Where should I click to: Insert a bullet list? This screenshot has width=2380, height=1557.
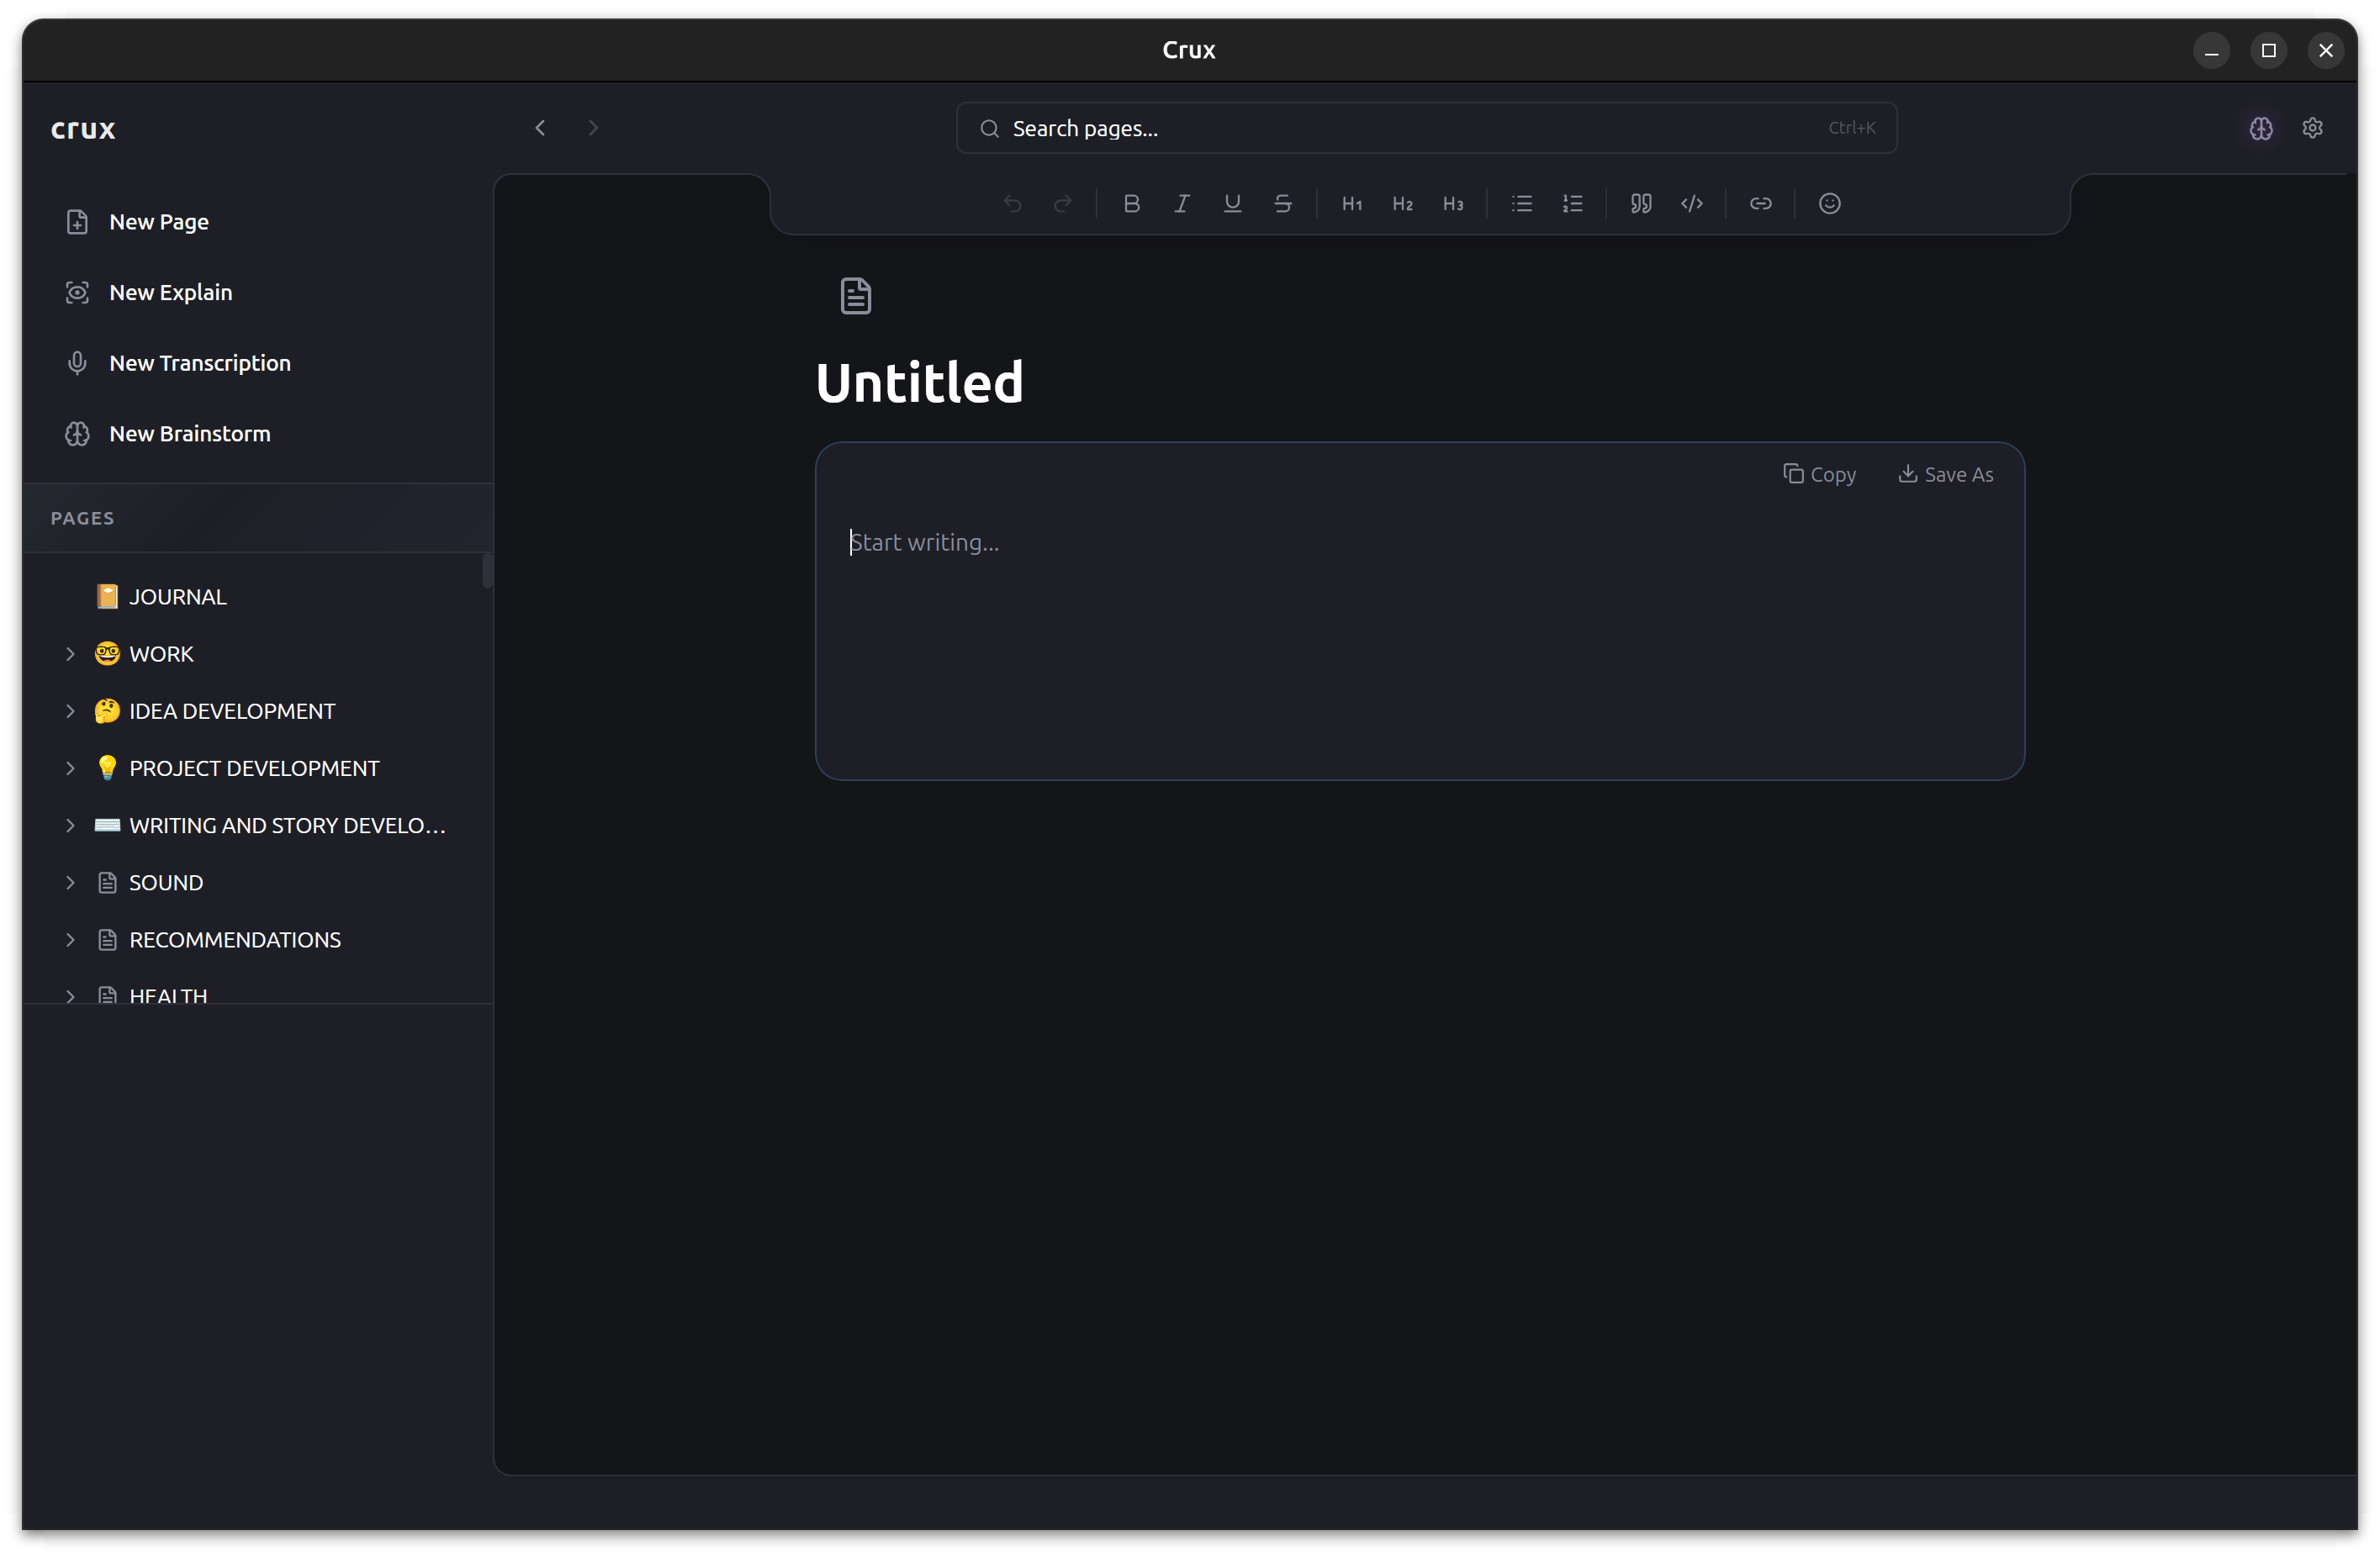(1521, 203)
